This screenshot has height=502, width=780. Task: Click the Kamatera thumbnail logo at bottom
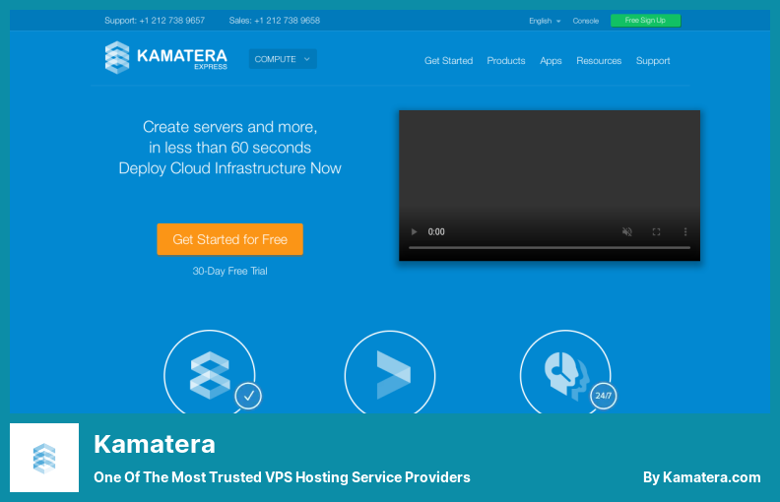click(44, 458)
